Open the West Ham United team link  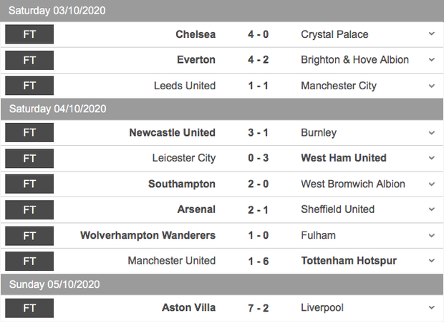coord(344,158)
